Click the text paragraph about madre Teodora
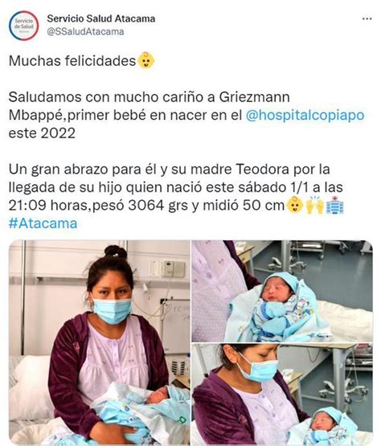Viewport: 381px width, 446px height. 176,187
